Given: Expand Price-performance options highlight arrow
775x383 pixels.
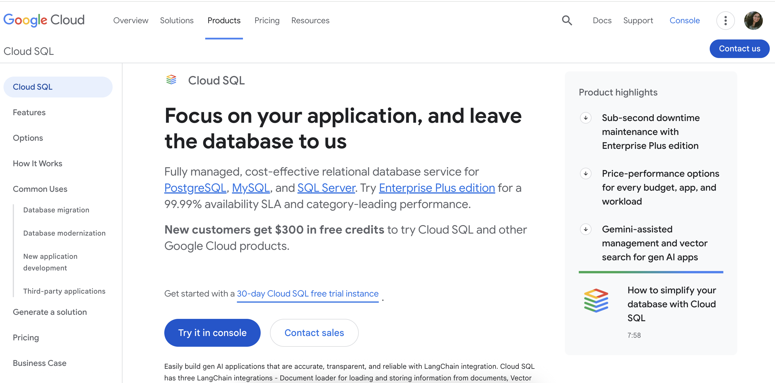Looking at the screenshot, I should [585, 174].
